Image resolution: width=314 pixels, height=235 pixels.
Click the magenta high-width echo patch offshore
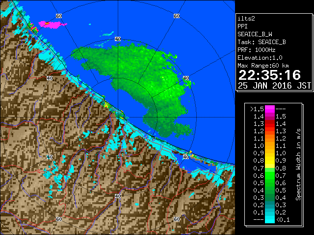coord(52,24)
